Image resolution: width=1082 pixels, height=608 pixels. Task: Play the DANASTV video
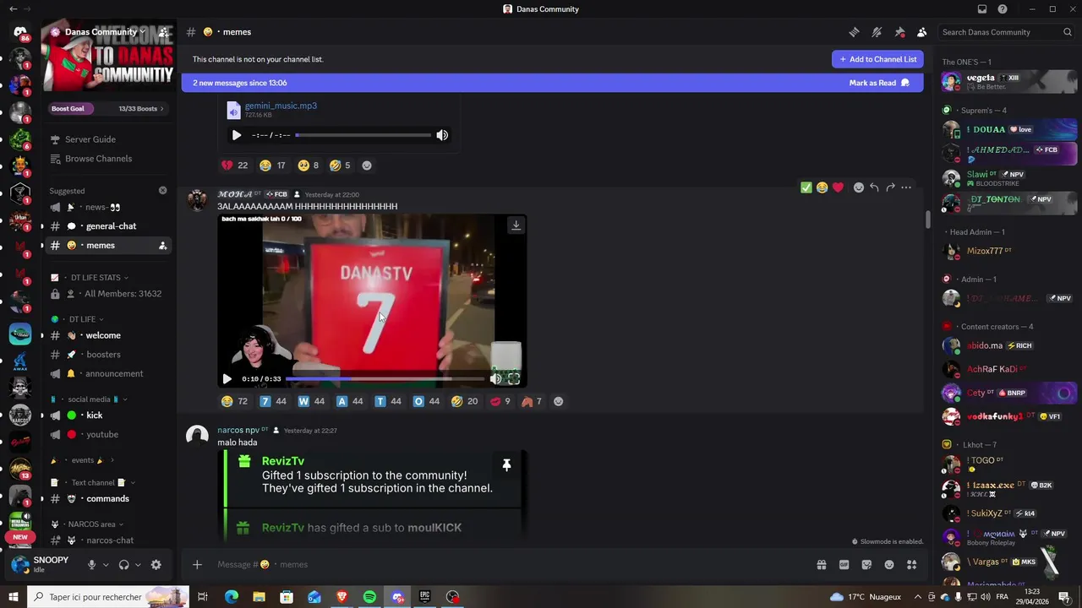(227, 379)
